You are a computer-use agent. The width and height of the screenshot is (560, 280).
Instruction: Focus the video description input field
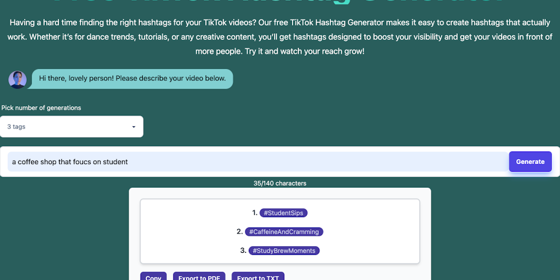click(x=258, y=162)
